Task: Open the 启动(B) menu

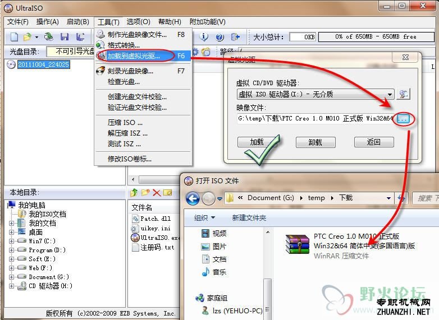Action: (x=77, y=22)
